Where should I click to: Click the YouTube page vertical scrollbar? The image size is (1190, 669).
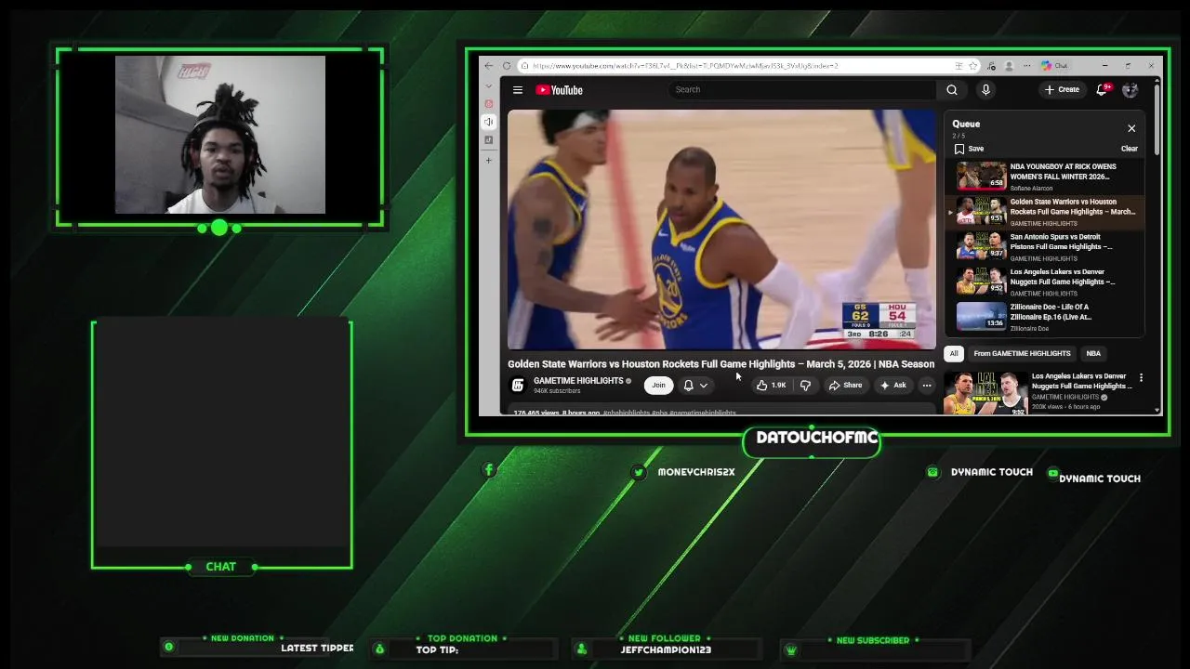(x=1157, y=121)
